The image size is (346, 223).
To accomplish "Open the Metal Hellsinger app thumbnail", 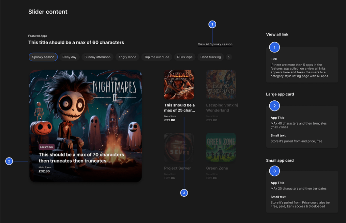I will pos(179,84).
